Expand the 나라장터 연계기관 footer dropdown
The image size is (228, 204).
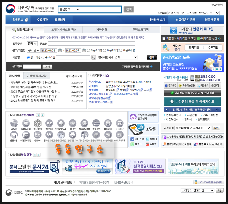point(197,190)
